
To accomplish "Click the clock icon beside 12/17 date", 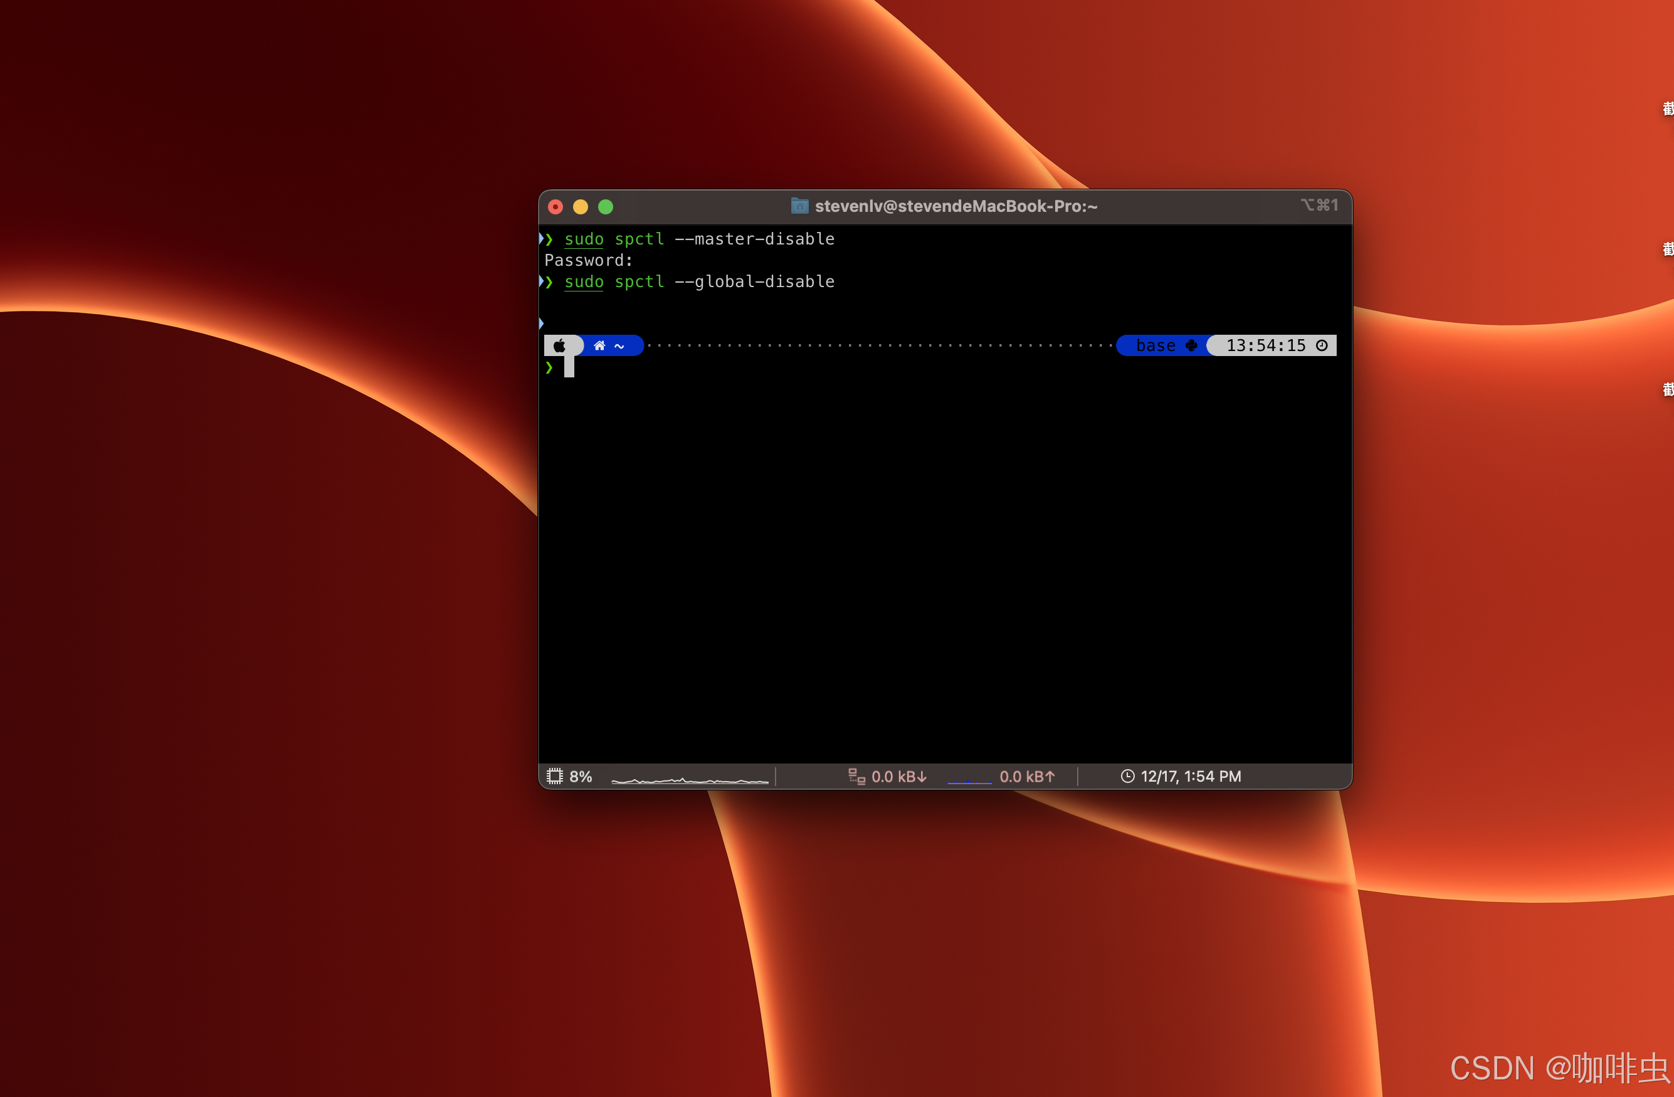I will coord(1127,776).
